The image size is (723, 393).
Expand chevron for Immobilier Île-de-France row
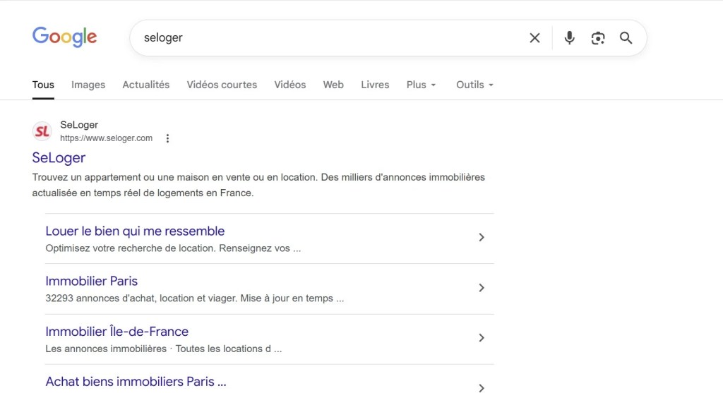point(482,338)
